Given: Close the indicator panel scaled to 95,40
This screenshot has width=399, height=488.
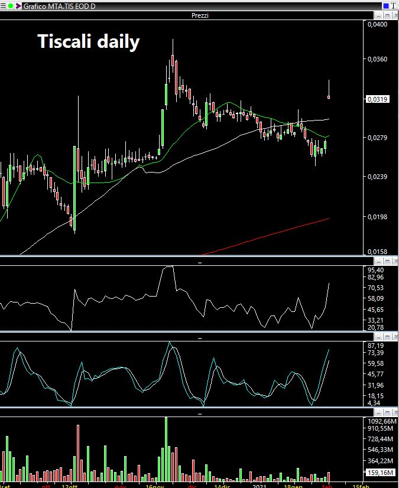Looking at the screenshot, I should tap(395, 261).
